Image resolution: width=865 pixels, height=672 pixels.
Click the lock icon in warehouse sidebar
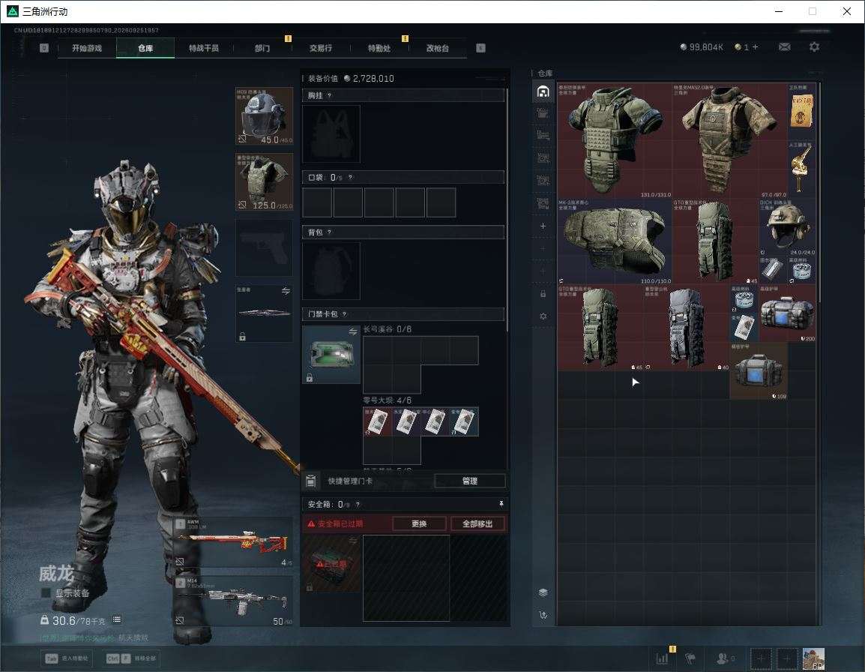pos(543,294)
